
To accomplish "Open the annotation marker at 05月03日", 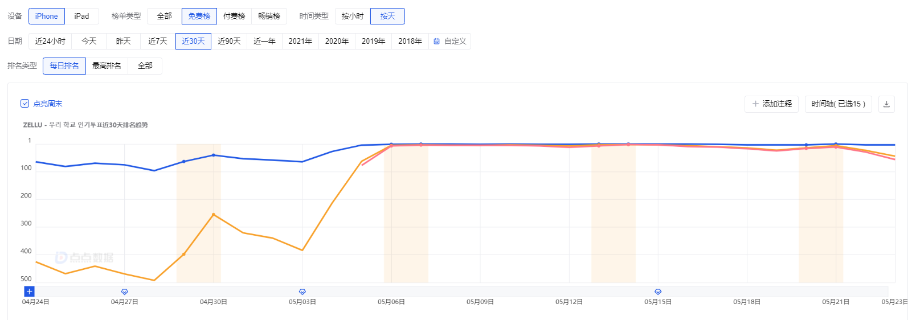I will point(302,292).
